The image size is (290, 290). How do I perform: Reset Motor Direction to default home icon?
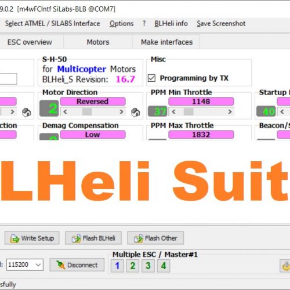point(135,113)
